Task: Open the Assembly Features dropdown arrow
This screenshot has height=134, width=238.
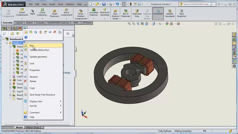Action: 93,19
